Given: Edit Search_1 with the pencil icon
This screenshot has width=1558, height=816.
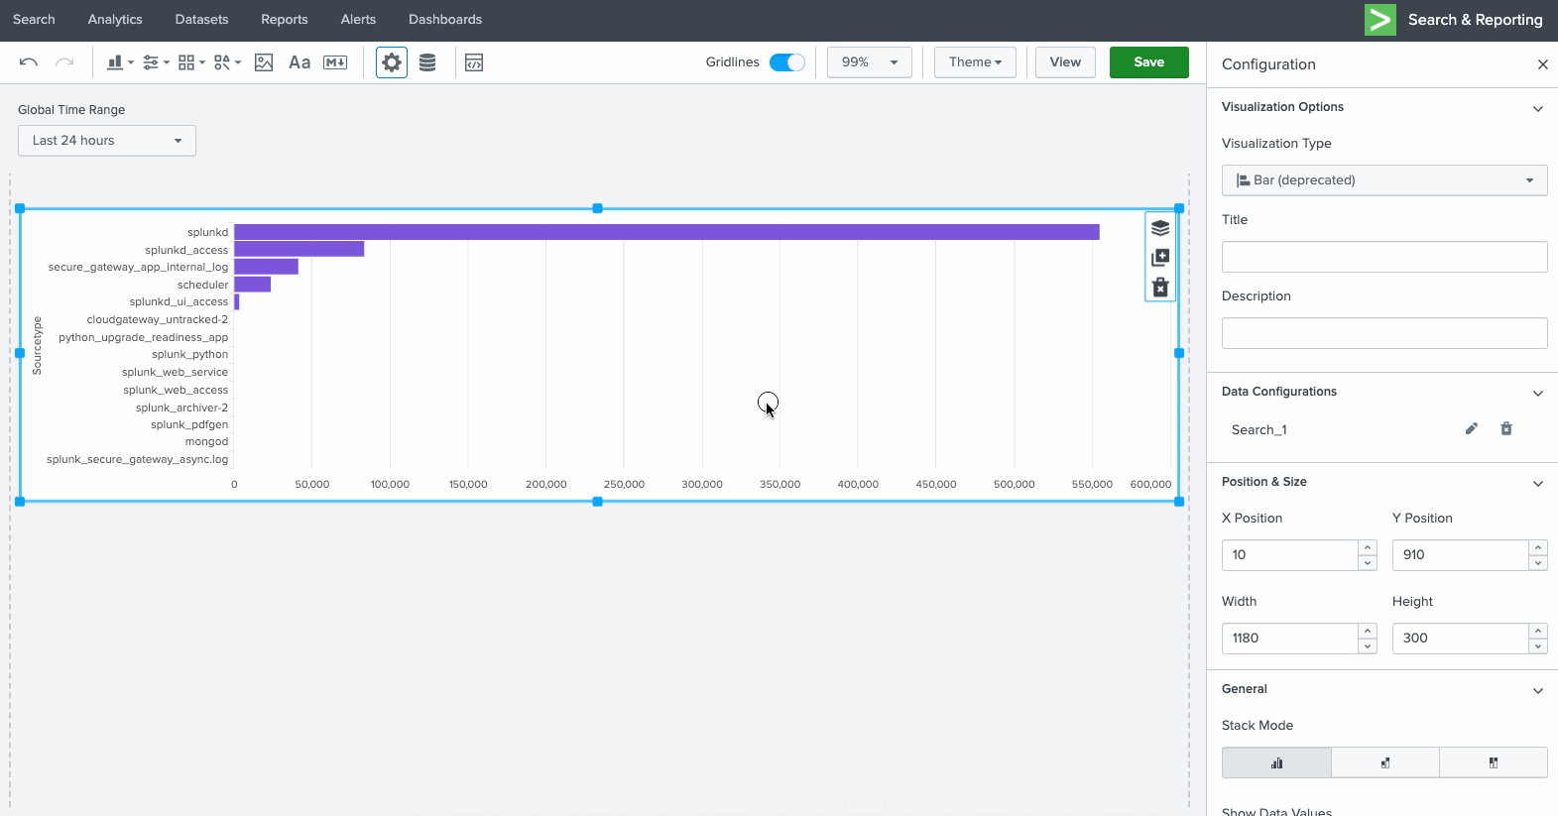Looking at the screenshot, I should tap(1472, 428).
